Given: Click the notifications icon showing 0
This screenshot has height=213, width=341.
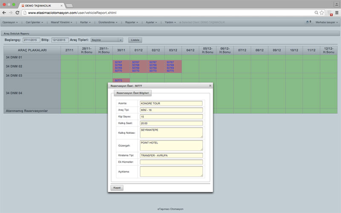Looking at the screenshot, I should pos(309,22).
